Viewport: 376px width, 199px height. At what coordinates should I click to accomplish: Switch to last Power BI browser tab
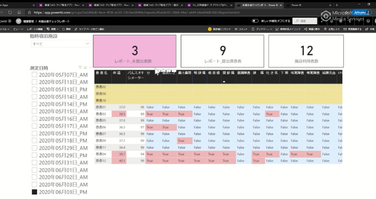309,5
